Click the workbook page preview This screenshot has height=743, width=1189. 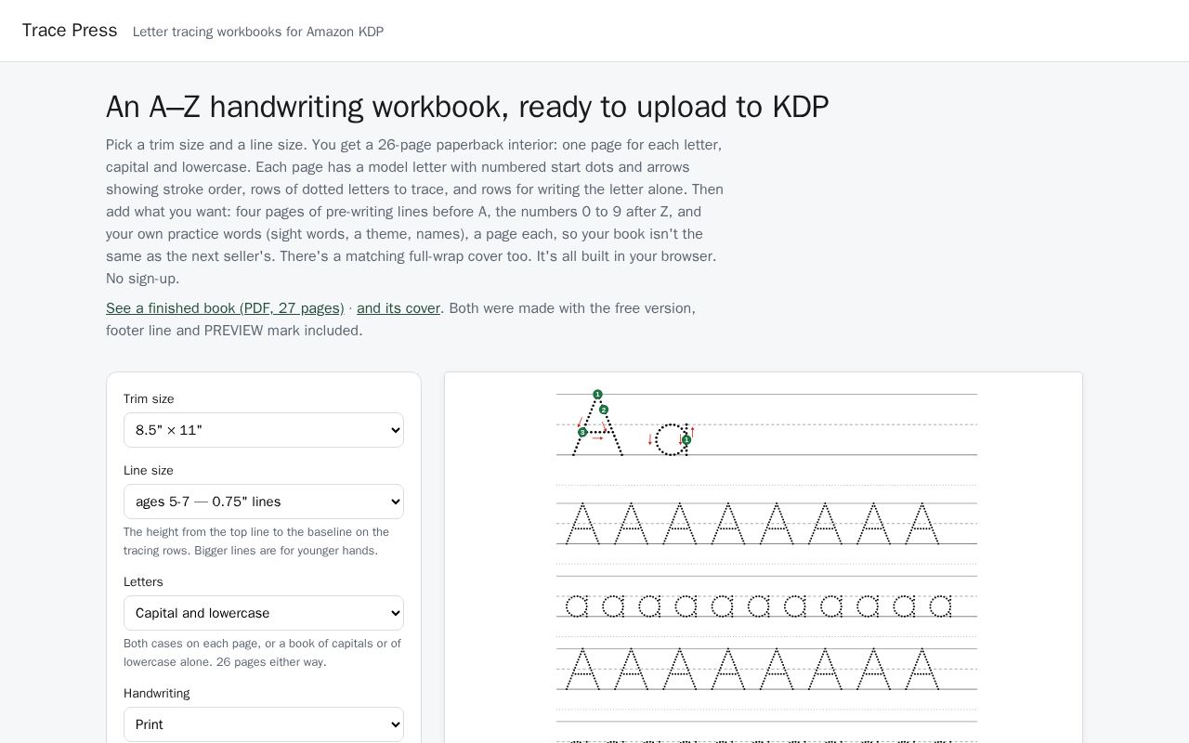pyautogui.click(x=764, y=557)
